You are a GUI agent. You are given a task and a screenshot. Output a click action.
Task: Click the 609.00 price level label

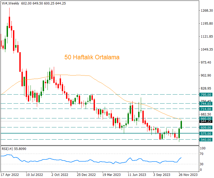tap(206, 128)
